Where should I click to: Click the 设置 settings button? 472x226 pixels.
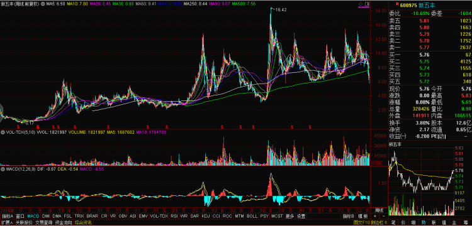click(301, 216)
